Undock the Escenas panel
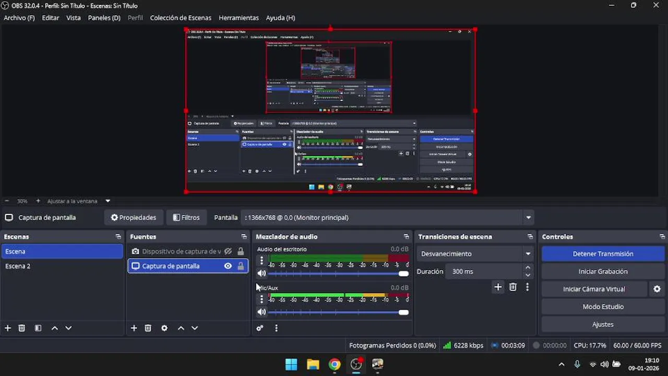This screenshot has height=376, width=668. tap(118, 237)
